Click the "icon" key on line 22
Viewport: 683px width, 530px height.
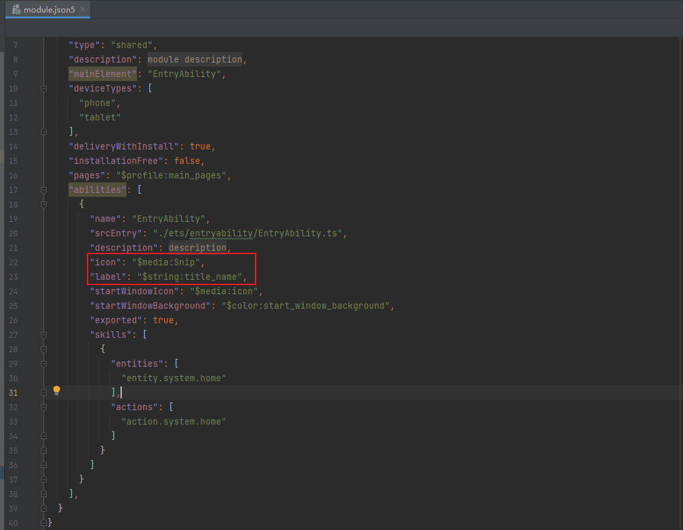point(105,262)
